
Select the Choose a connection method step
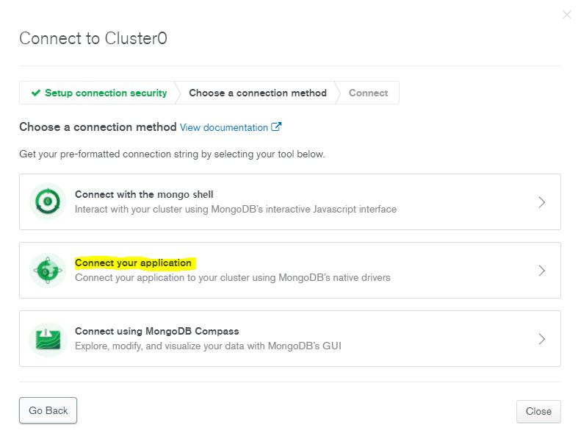258,93
